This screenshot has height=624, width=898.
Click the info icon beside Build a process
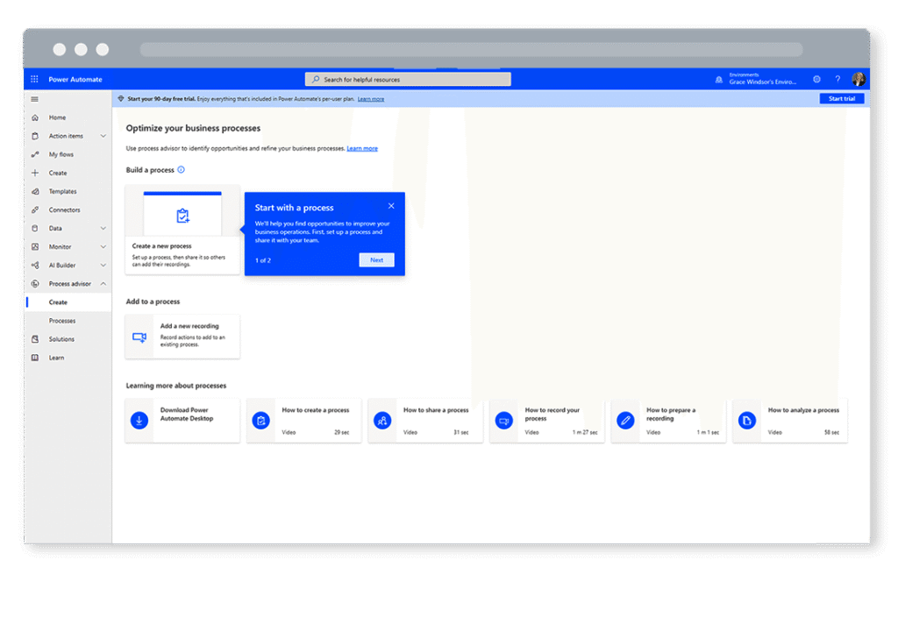181,170
